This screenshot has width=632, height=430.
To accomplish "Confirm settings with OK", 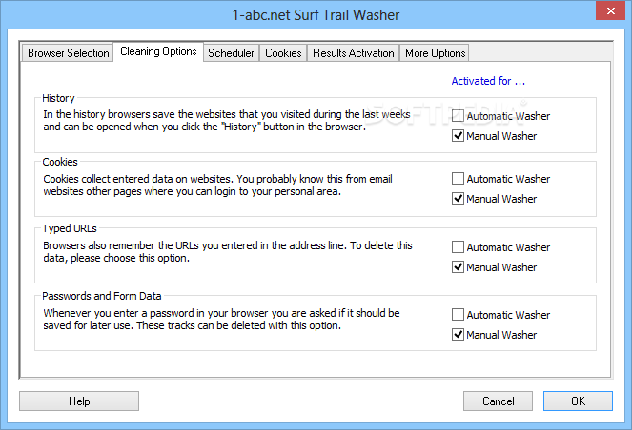I will click(578, 401).
